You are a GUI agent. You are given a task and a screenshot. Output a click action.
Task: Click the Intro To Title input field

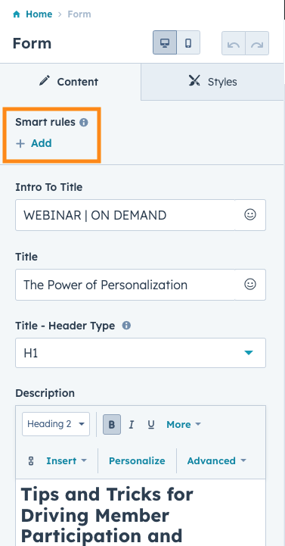tap(125, 215)
